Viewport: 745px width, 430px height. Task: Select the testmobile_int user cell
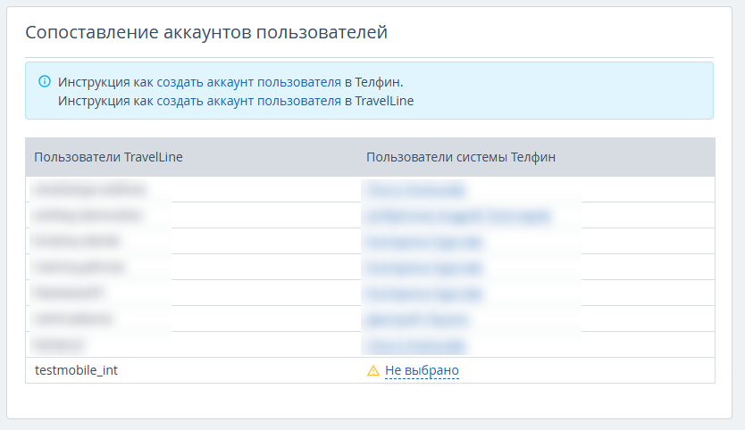pyautogui.click(x=76, y=370)
